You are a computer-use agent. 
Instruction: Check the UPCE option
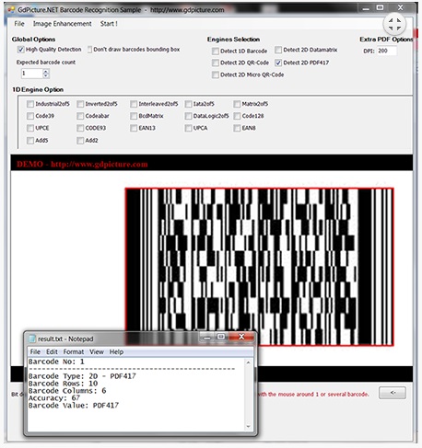click(x=30, y=128)
